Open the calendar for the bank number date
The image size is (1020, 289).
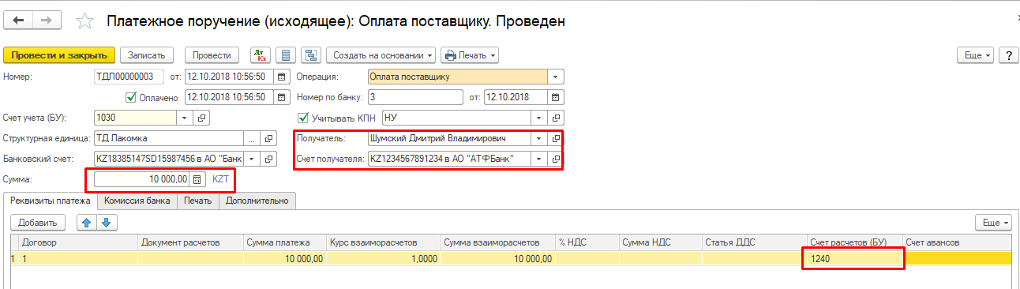pos(556,97)
